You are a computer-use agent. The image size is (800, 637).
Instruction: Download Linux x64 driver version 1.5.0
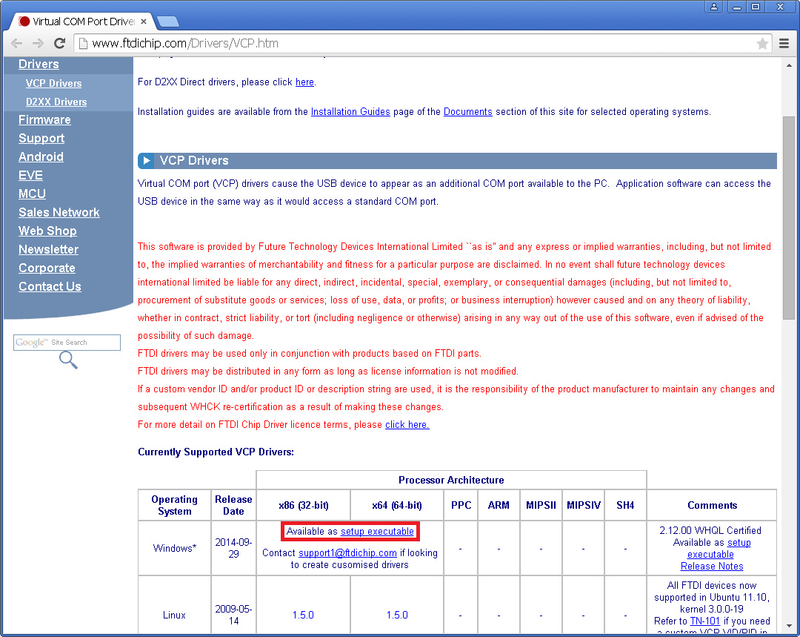[397, 615]
